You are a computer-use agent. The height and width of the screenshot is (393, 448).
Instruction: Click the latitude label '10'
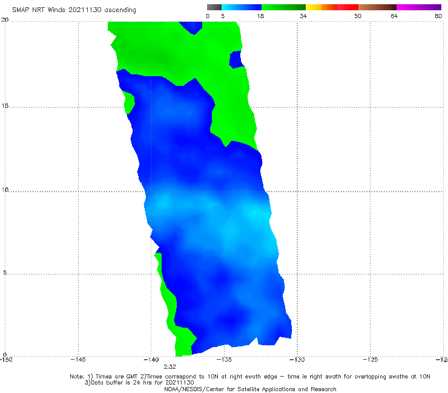[x=5, y=190]
